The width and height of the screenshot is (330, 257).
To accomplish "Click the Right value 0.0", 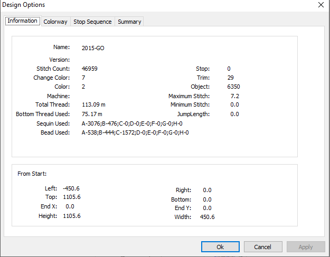I will pyautogui.click(x=207, y=190).
